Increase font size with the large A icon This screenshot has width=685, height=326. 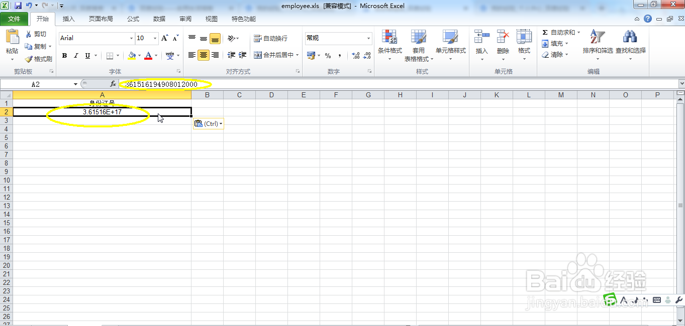click(164, 38)
